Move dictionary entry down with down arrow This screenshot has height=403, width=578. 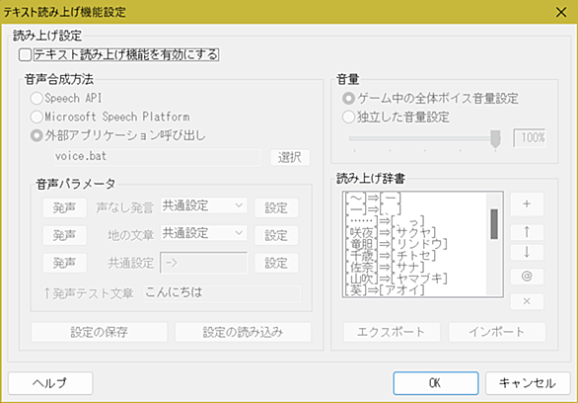(x=527, y=252)
